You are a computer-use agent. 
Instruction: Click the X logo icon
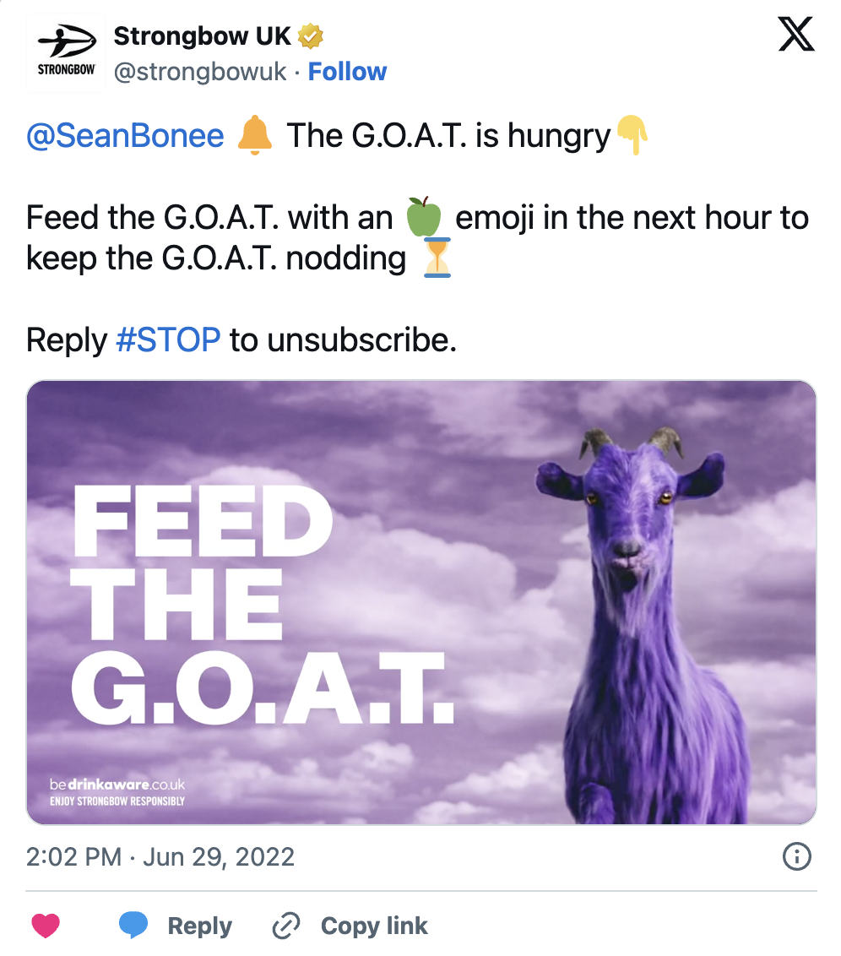(796, 34)
